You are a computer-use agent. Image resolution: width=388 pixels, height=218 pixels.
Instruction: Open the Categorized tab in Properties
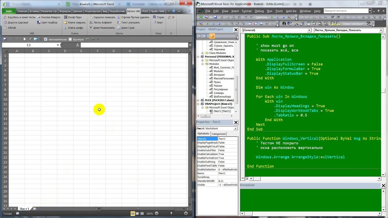pyautogui.click(x=219, y=134)
